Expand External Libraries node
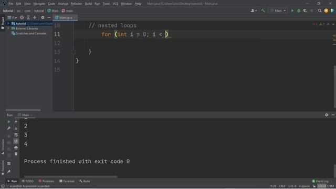The image size is (336, 189). (x=8, y=28)
